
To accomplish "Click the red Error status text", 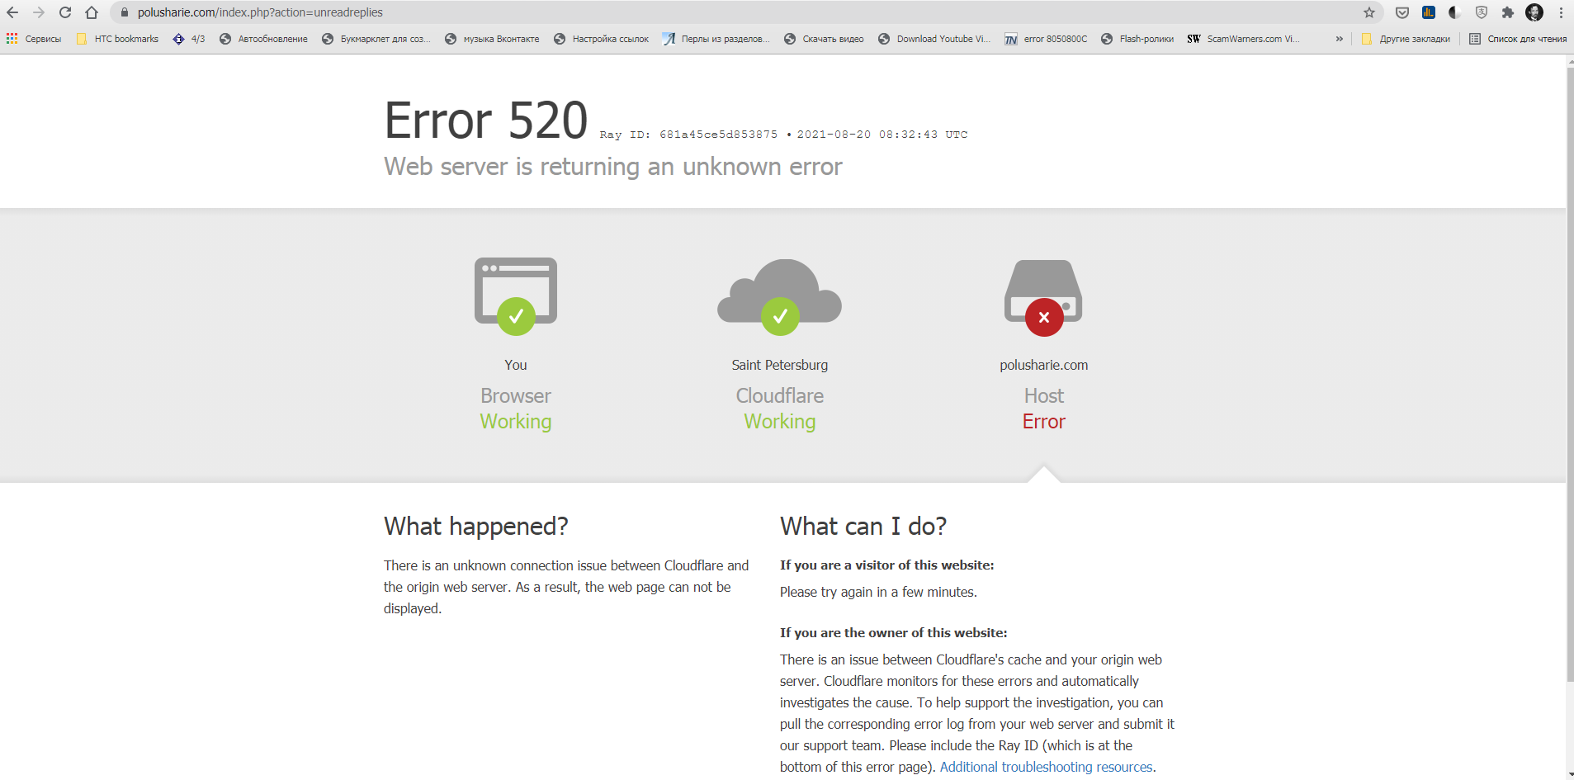I will click(1044, 421).
